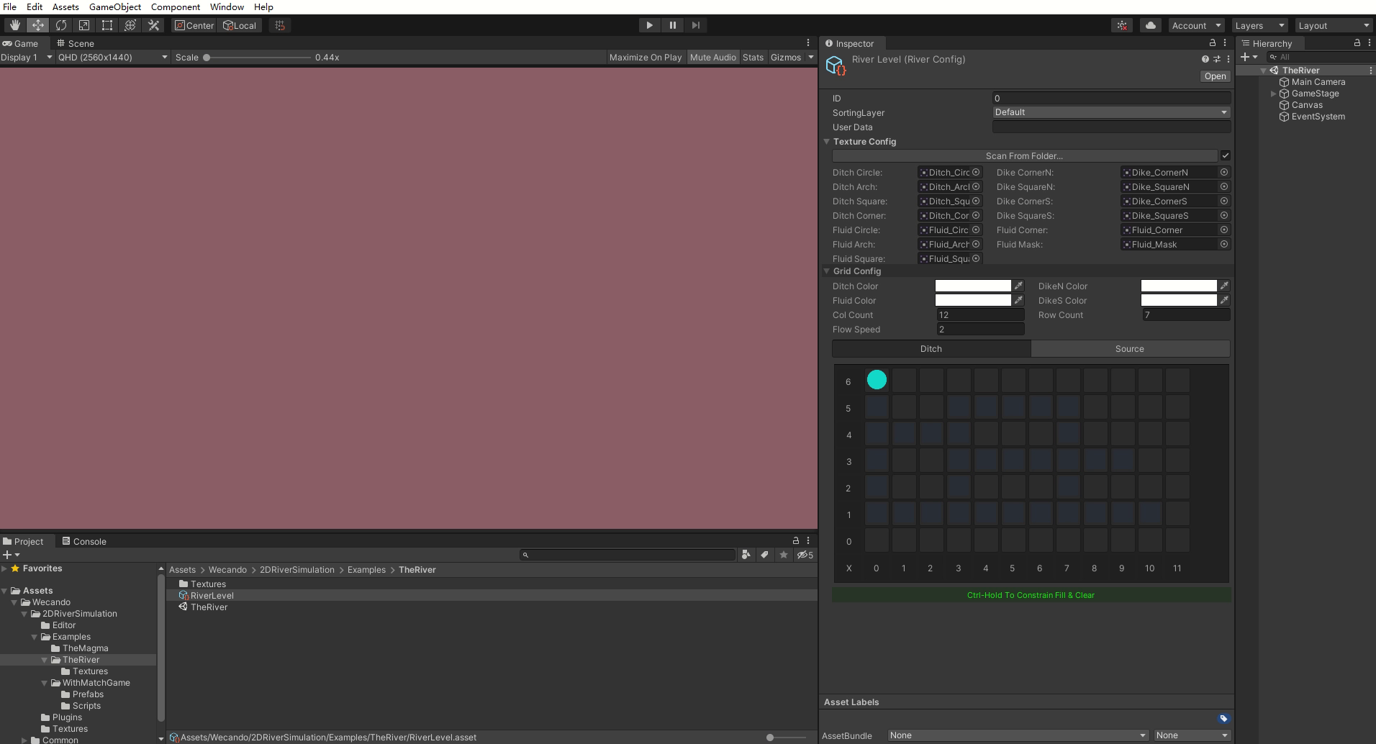Open the Ditch Color swatch
Image resolution: width=1376 pixels, height=744 pixels.
(x=973, y=286)
